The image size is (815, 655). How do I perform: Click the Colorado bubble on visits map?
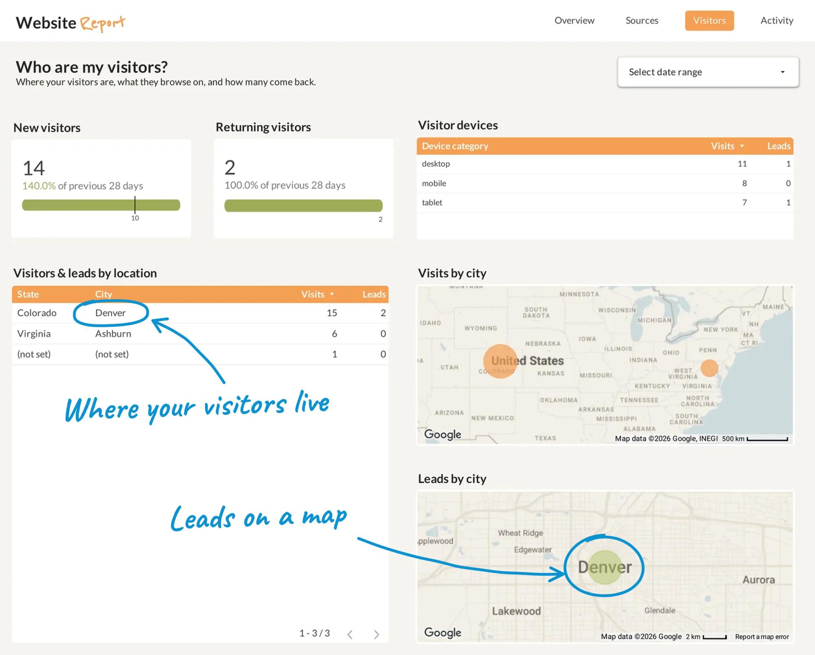coord(500,361)
